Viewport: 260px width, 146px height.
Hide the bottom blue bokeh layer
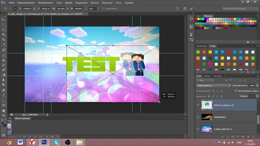pyautogui.click(x=198, y=129)
